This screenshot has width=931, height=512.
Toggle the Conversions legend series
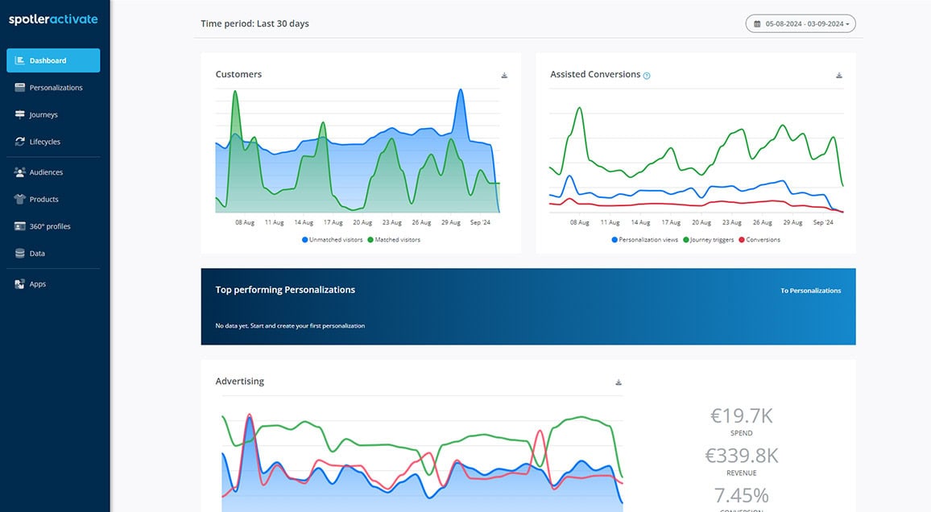(x=759, y=240)
